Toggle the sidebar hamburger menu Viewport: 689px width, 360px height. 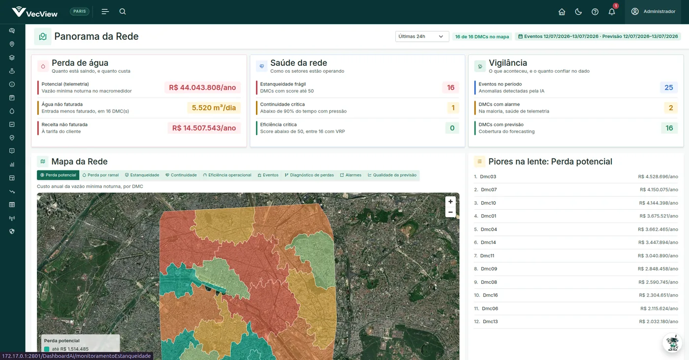pos(105,12)
